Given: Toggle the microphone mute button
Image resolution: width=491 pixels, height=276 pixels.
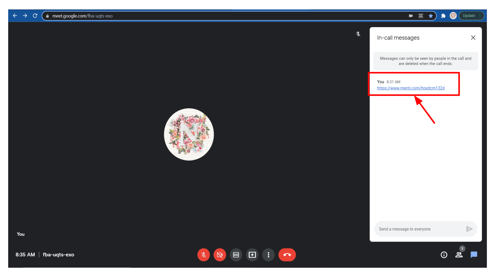Looking at the screenshot, I should point(204,255).
